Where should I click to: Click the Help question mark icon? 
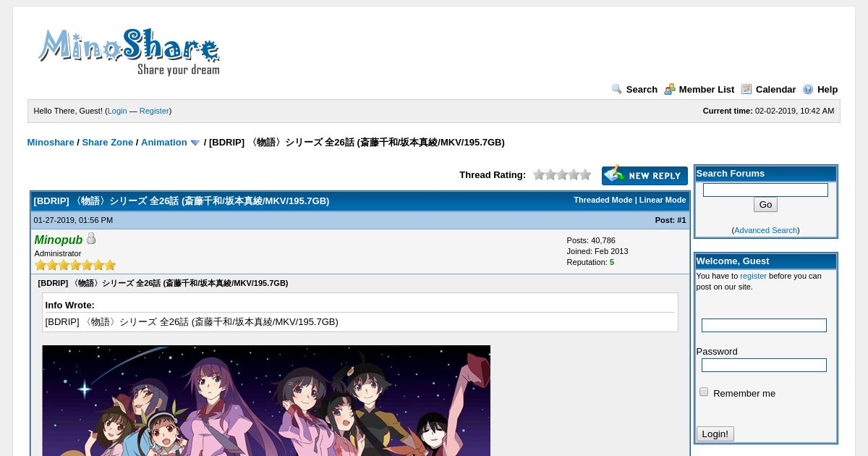click(x=808, y=89)
